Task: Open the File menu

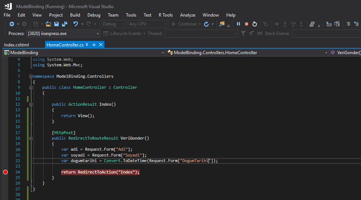Action: 7,15
